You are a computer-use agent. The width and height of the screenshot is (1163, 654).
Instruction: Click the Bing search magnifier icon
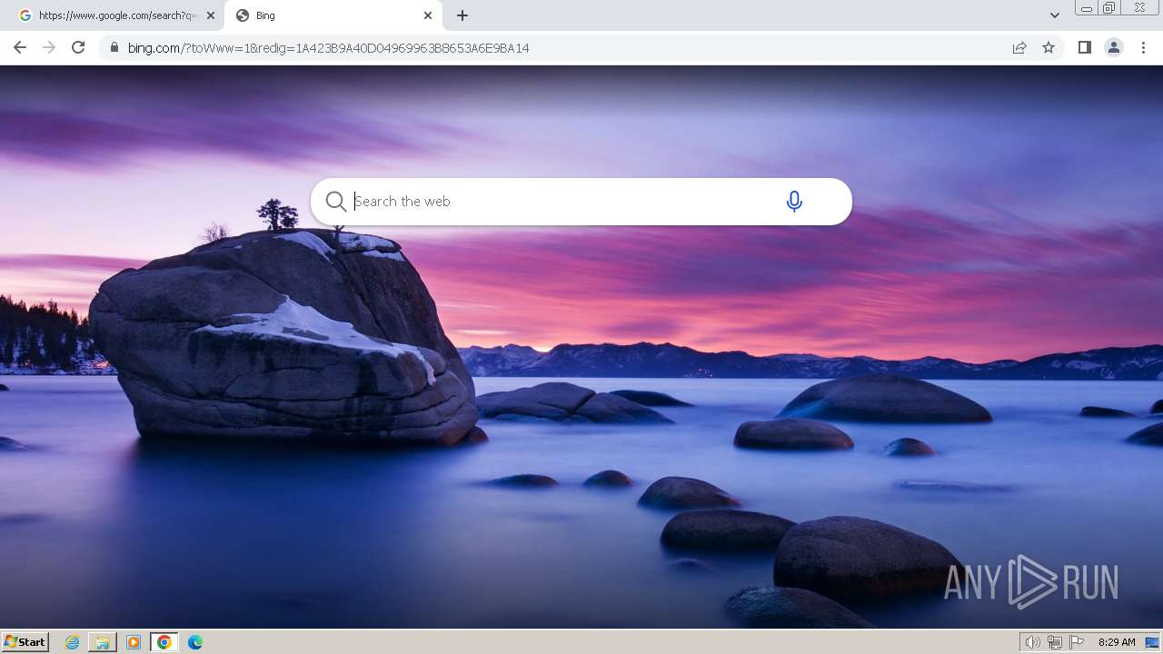point(335,202)
